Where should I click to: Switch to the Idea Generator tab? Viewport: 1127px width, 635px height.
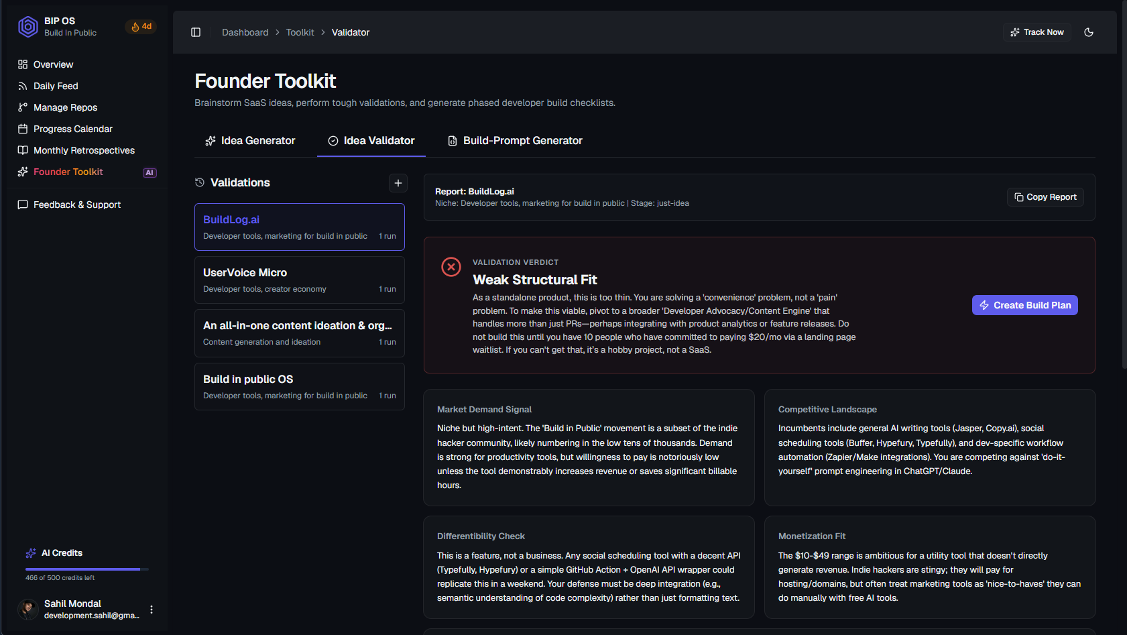tap(250, 141)
